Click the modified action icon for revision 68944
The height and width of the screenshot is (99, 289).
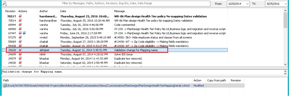(x=20, y=25)
